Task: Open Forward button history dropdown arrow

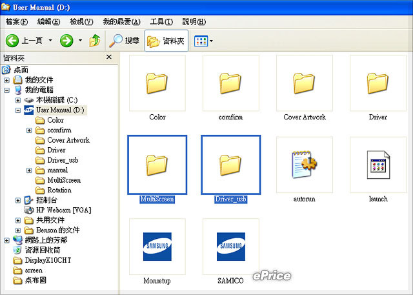Action: point(80,40)
